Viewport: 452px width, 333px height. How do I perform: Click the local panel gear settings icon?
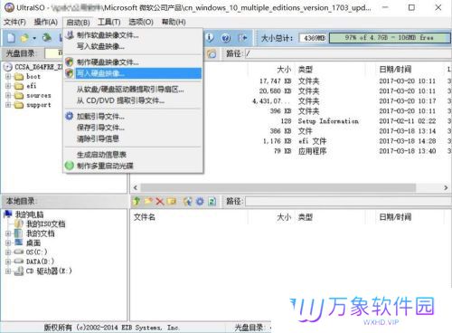pyautogui.click(x=200, y=201)
